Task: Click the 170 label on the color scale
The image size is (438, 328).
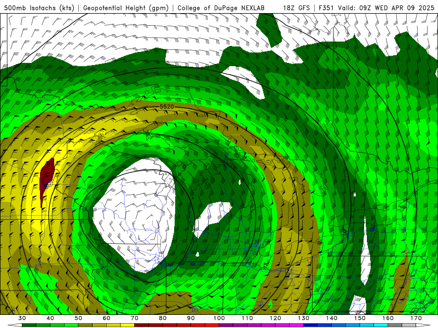Action: pos(416,318)
